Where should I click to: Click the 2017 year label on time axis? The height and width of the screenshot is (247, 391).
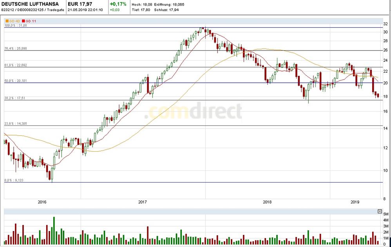142,202
